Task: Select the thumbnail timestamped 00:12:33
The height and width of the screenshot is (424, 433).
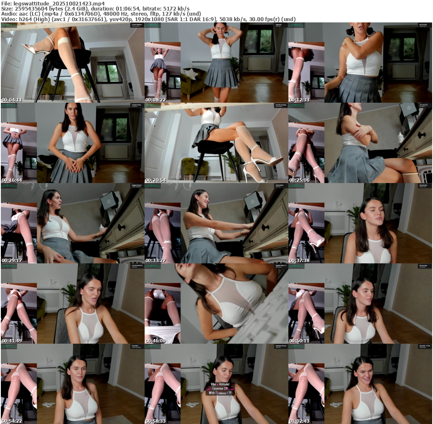Action: pos(360,63)
